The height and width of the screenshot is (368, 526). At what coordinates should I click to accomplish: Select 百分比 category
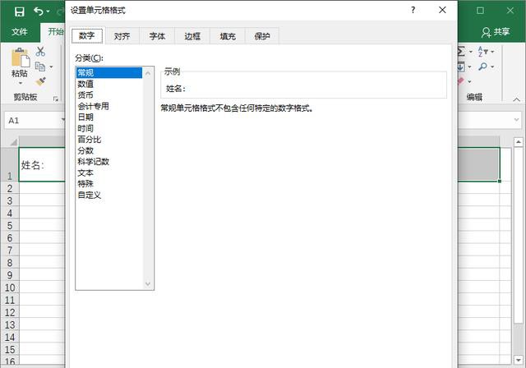click(109, 140)
